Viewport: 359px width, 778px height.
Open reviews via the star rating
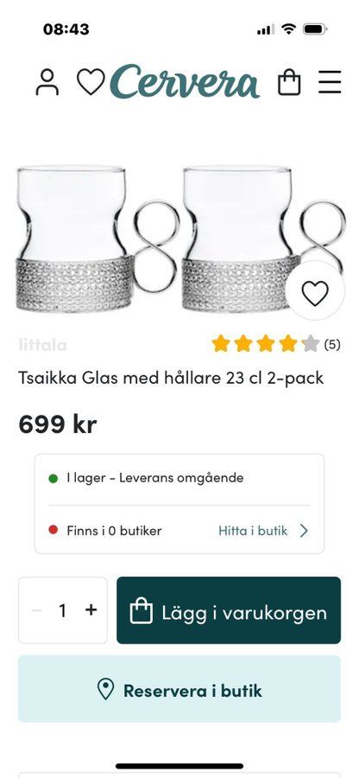tap(265, 343)
